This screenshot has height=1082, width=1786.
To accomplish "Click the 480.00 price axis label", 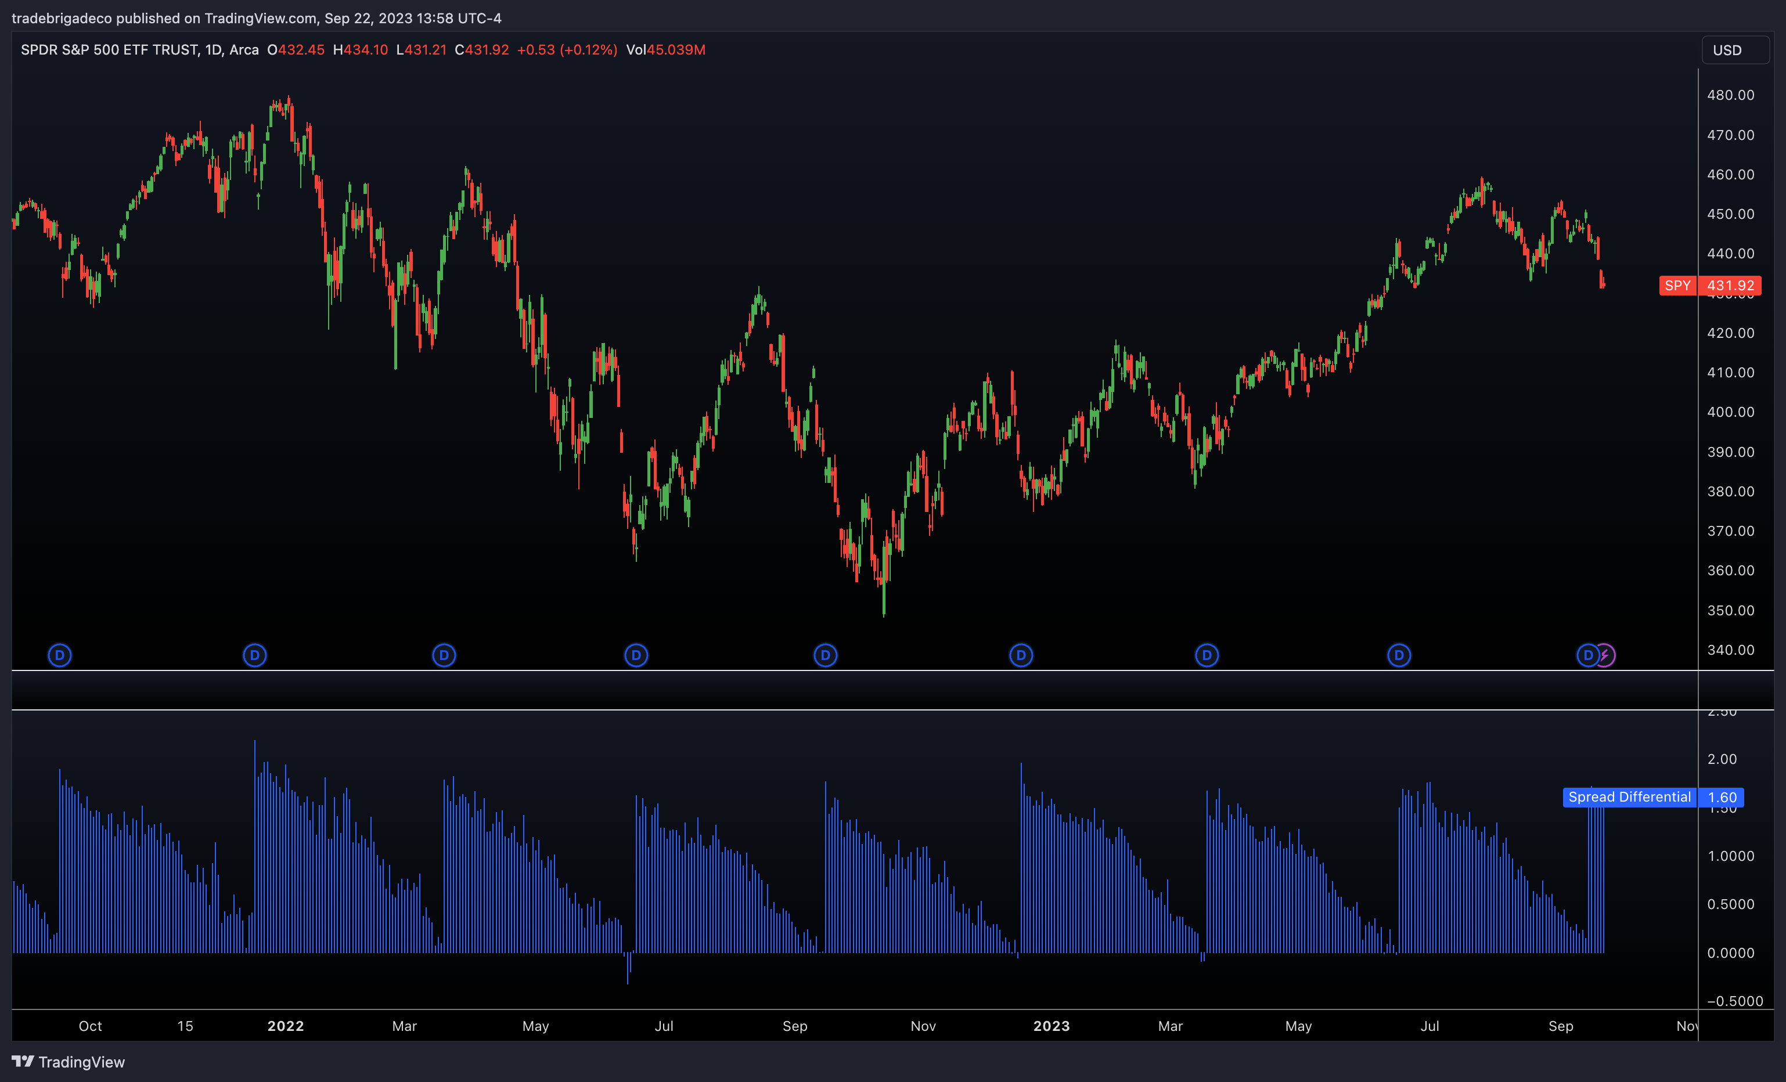I will [1730, 95].
